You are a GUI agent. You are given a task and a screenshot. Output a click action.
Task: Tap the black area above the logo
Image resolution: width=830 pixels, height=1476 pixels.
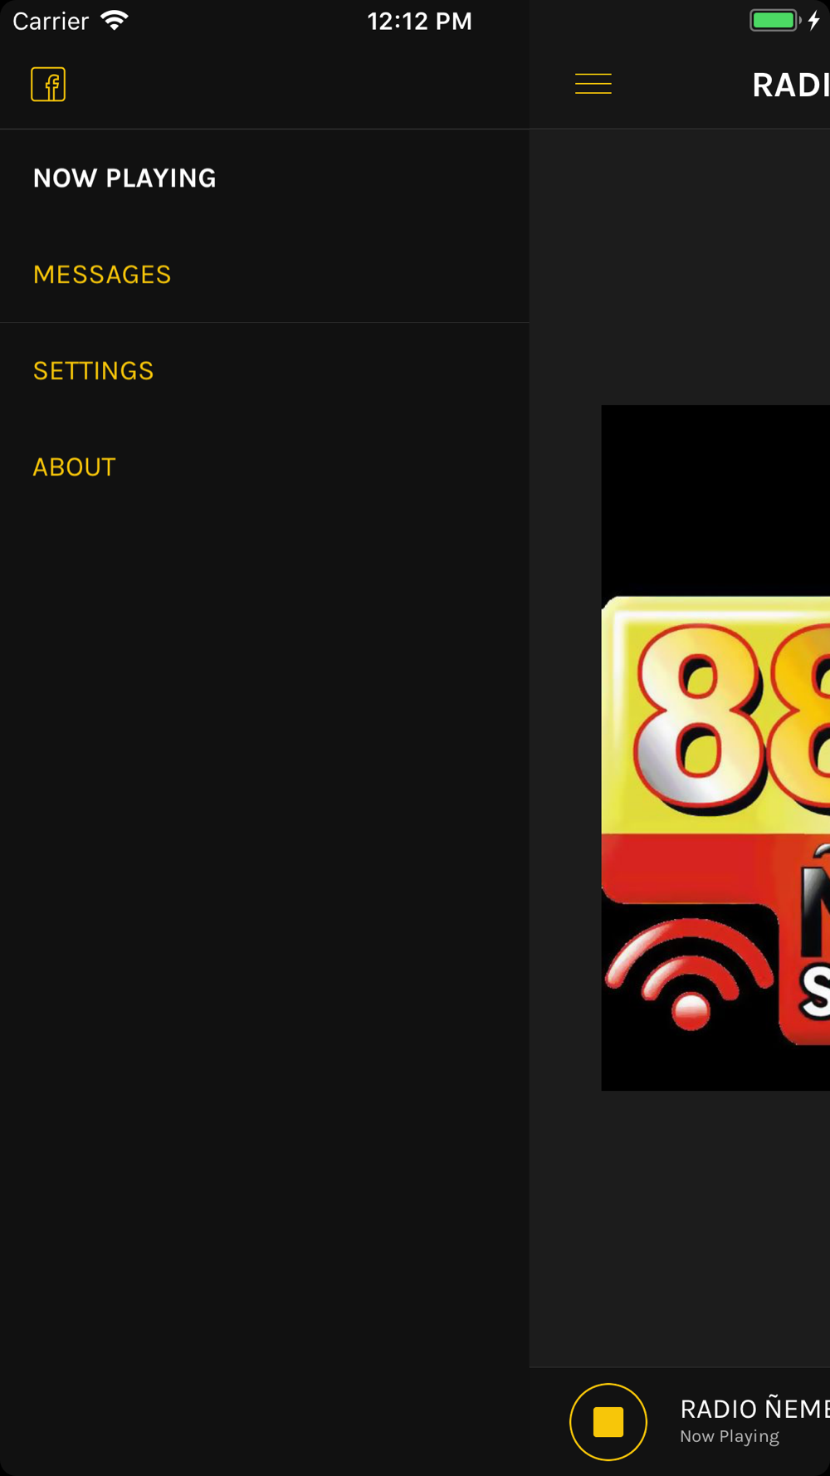[x=715, y=500]
